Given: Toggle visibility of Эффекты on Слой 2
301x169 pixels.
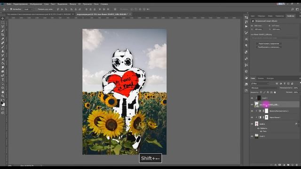Looking at the screenshot, I should coord(258,128).
